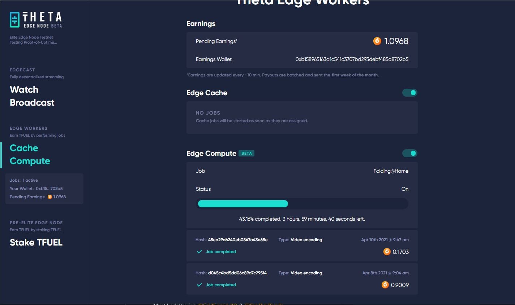Click the hash 45ea29d6240eb0847a43e68e

pos(238,240)
